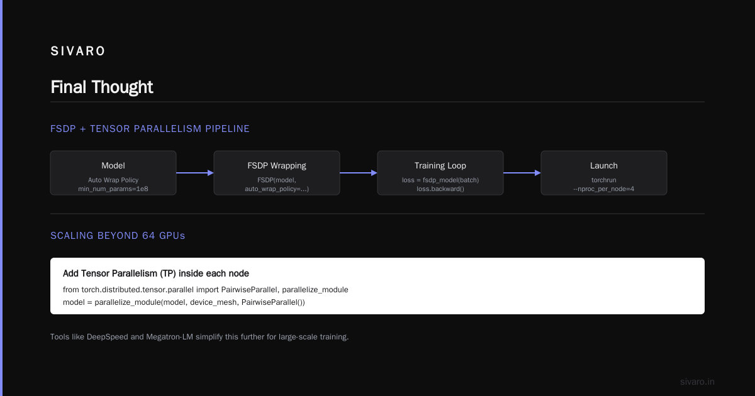Viewport: 755px width, 396px height.
Task: Click arrow between Training Loop and Launch
Action: click(522, 173)
